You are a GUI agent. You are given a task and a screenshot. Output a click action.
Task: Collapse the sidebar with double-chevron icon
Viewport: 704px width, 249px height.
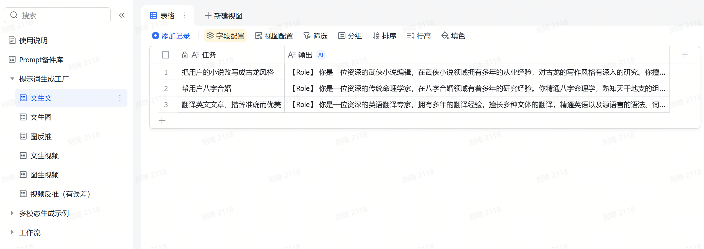(x=122, y=15)
